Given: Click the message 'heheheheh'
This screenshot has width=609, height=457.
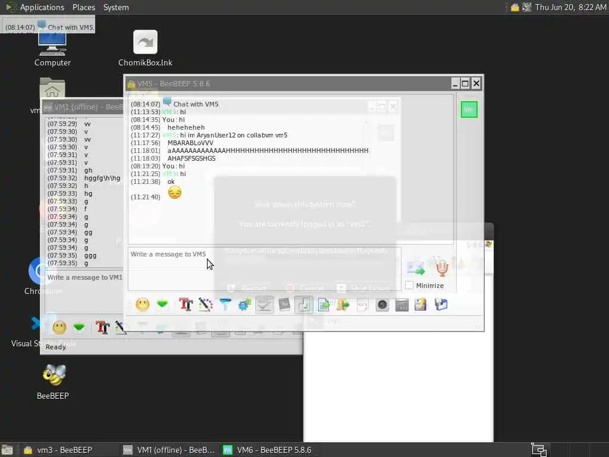Looking at the screenshot, I should [x=186, y=127].
